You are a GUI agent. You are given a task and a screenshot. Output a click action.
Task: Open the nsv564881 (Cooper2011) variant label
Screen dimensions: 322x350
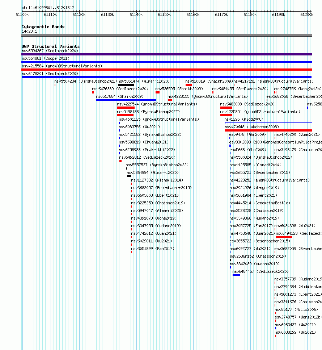tap(46, 58)
